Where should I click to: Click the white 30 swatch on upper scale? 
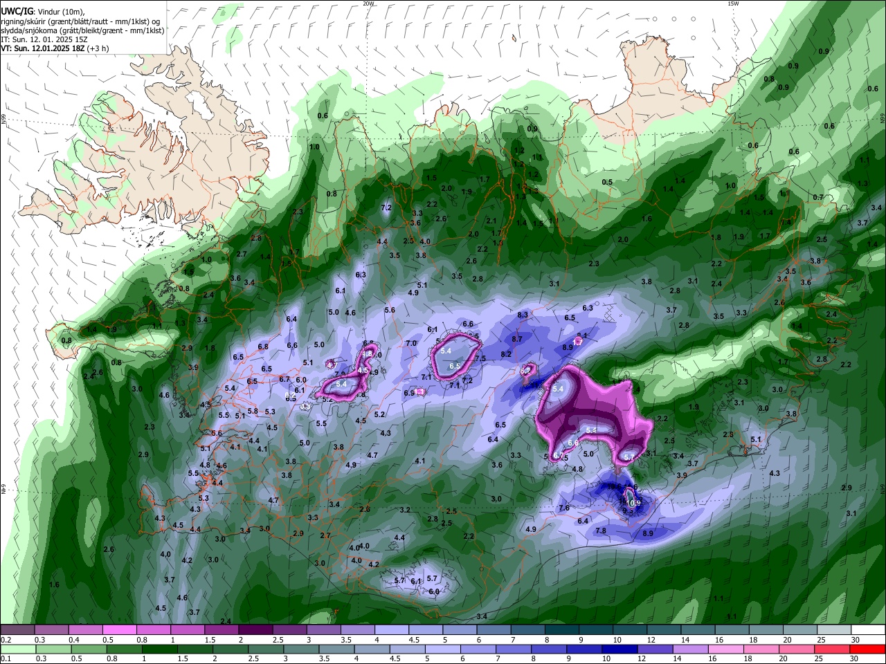tap(868, 630)
